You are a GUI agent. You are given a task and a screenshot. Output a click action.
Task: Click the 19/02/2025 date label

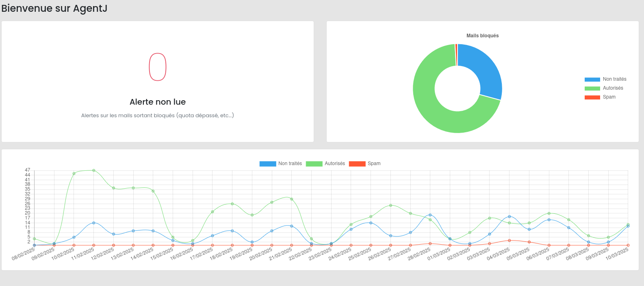(241, 254)
